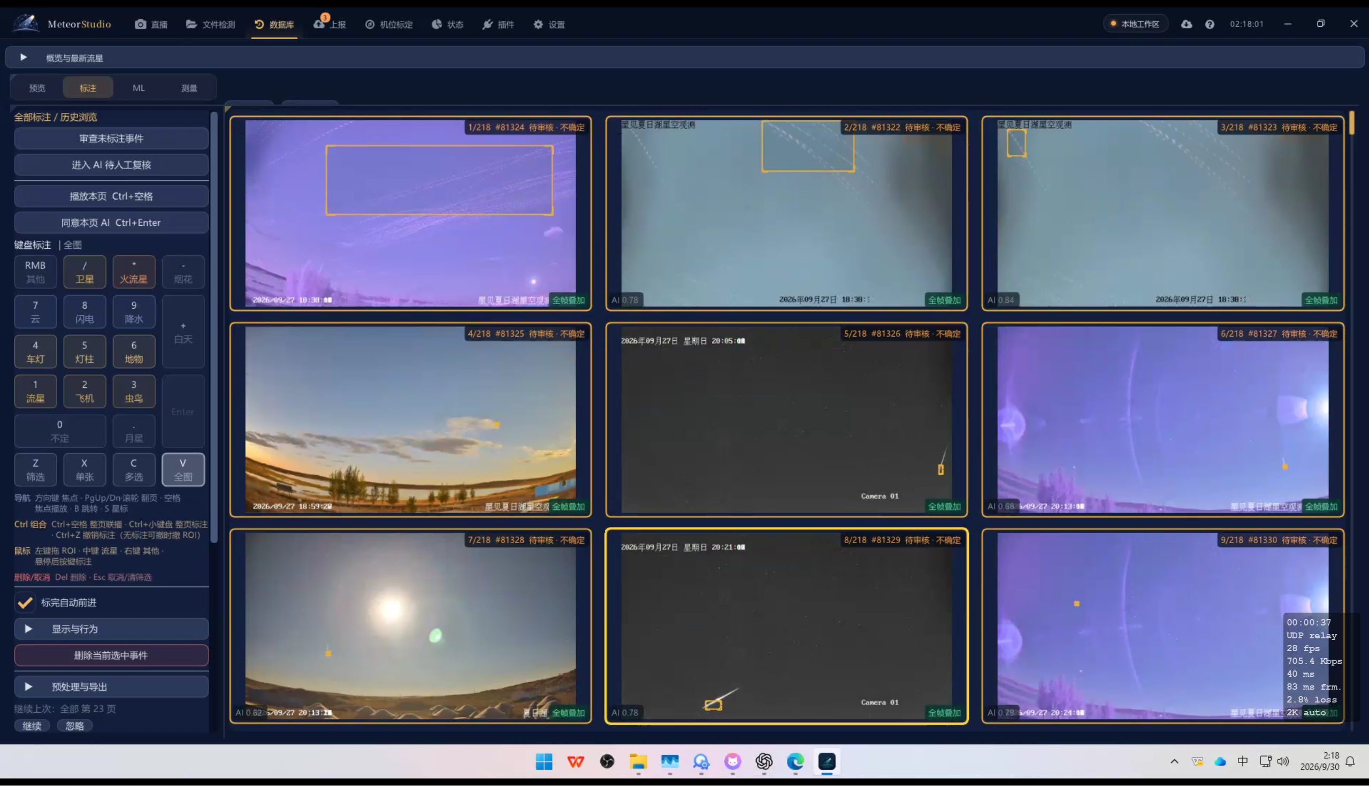This screenshot has width=1369, height=786.
Task: Open WPS Office from the taskbar
Action: point(576,761)
